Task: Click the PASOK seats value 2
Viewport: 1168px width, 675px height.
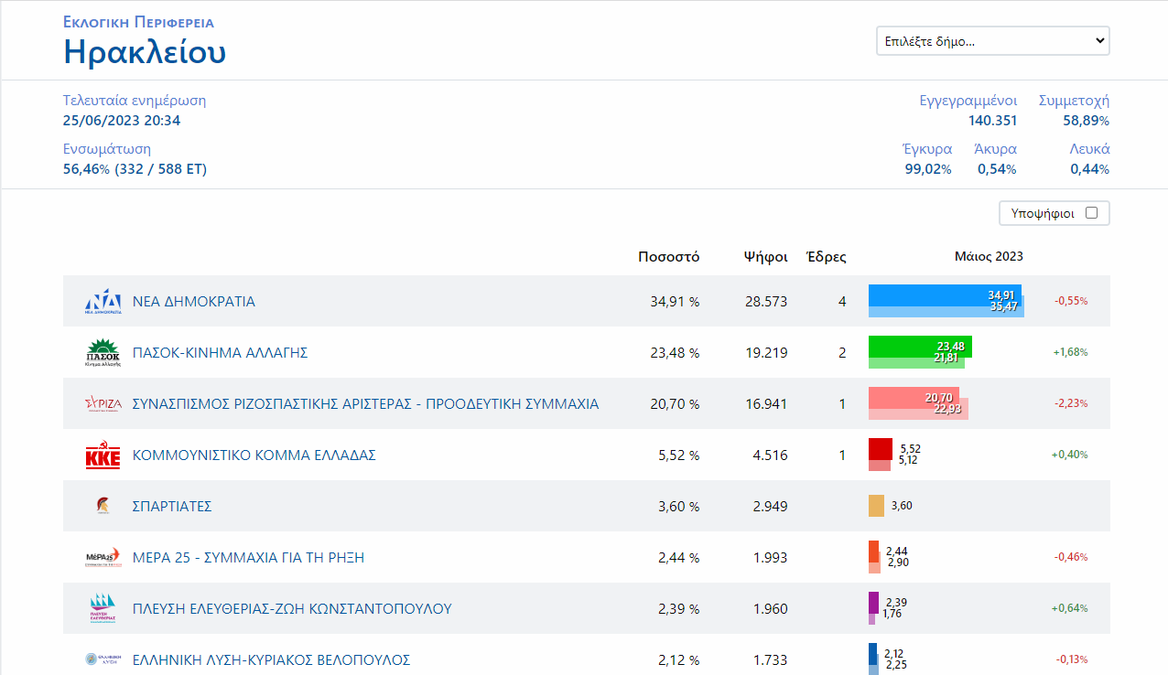Action: tap(842, 353)
